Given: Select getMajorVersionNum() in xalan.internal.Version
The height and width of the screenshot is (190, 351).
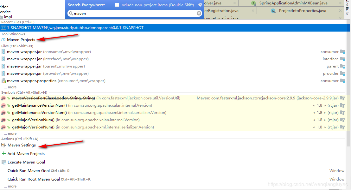Looking at the screenshot, I should coord(173,120).
